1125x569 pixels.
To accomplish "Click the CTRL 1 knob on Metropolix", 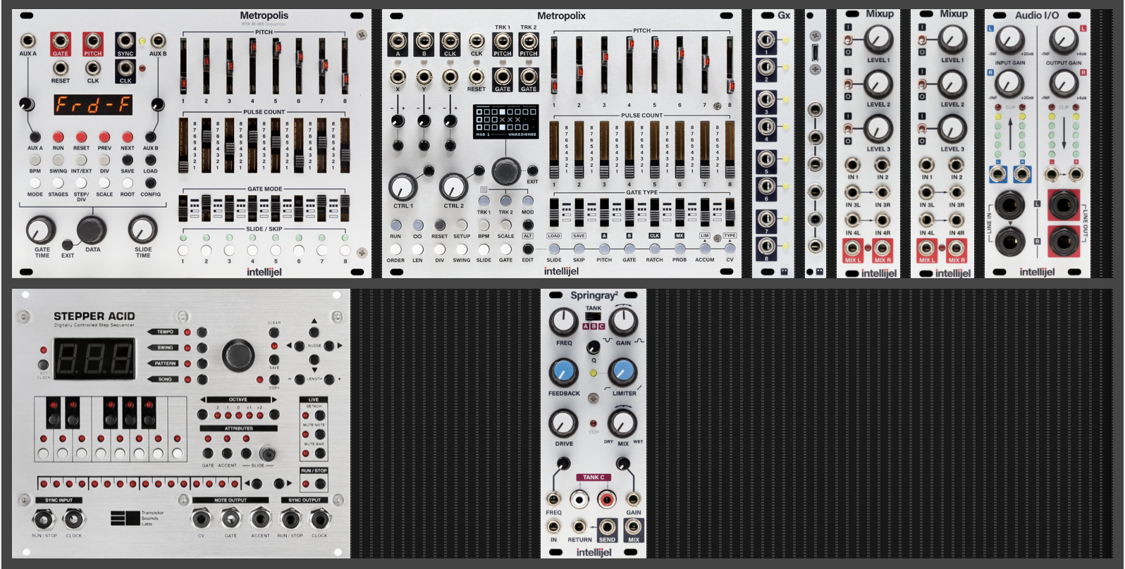I will (x=402, y=187).
